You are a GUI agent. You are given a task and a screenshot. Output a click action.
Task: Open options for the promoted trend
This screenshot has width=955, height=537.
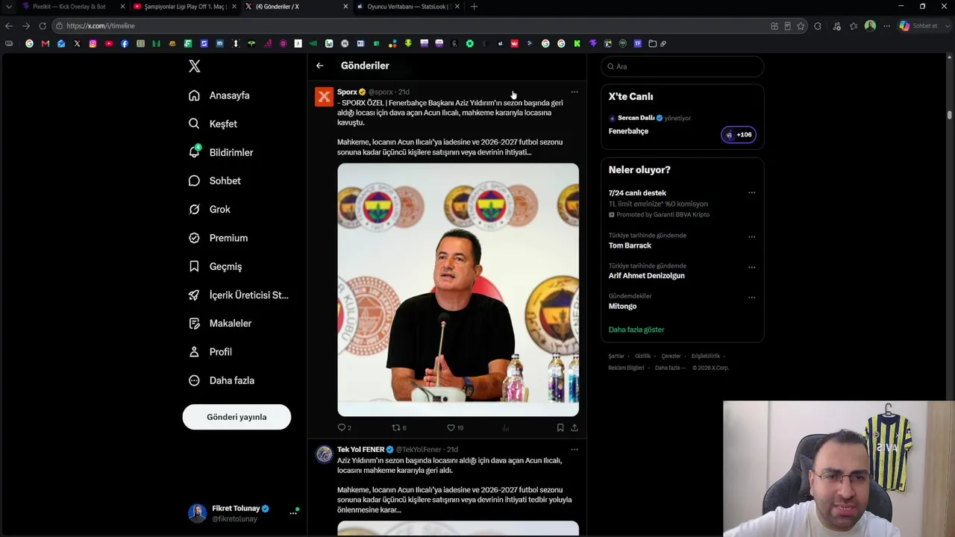point(751,192)
